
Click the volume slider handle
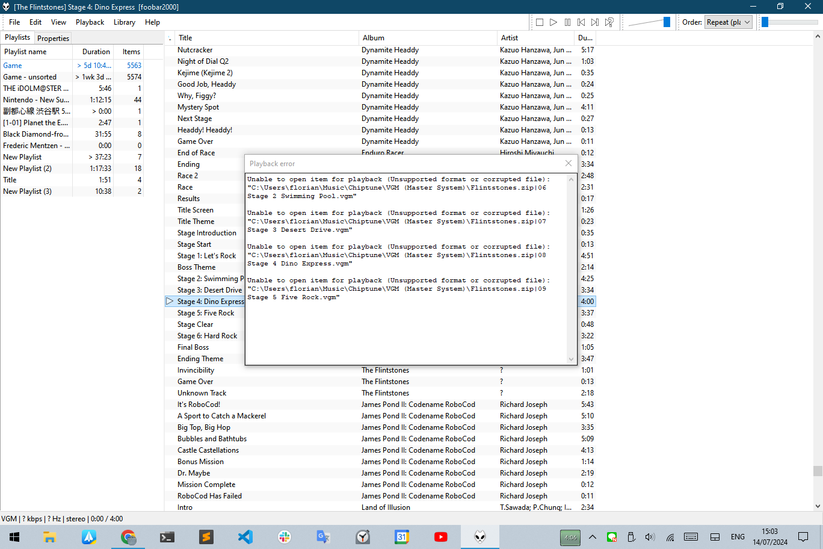pos(667,22)
